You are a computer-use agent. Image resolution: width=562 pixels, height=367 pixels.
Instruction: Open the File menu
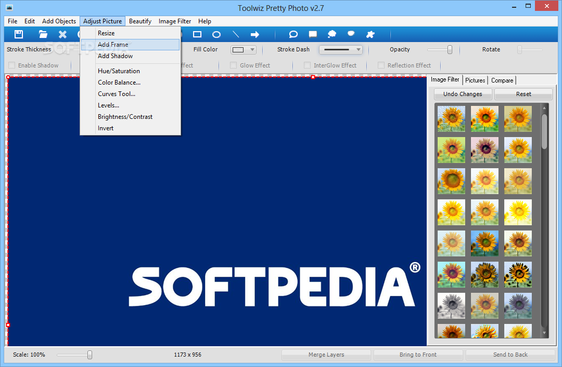point(12,21)
